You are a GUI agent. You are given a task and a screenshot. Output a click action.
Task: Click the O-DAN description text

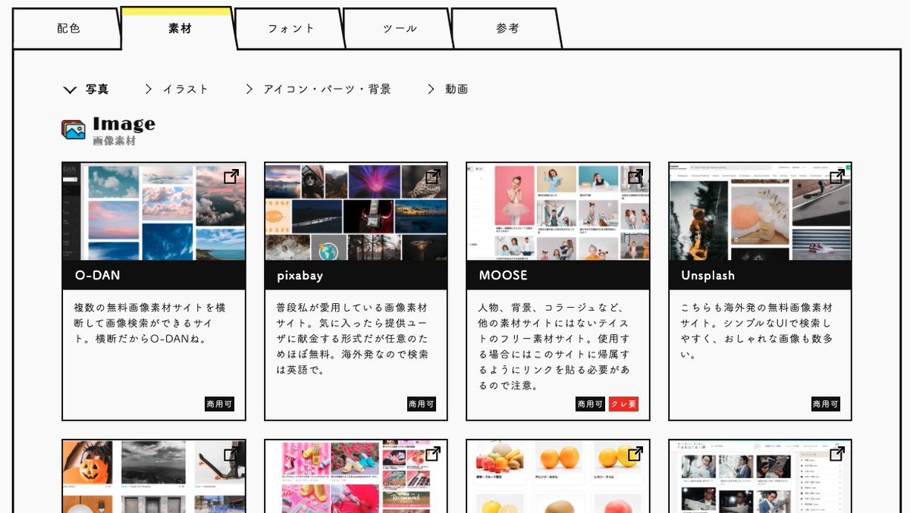point(150,324)
